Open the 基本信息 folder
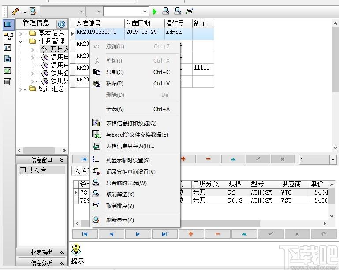This screenshot has width=339, height=270. point(47,33)
